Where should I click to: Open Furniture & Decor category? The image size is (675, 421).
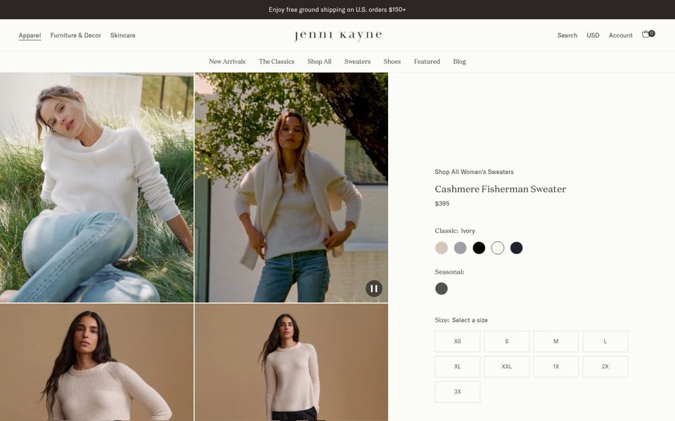(x=76, y=35)
